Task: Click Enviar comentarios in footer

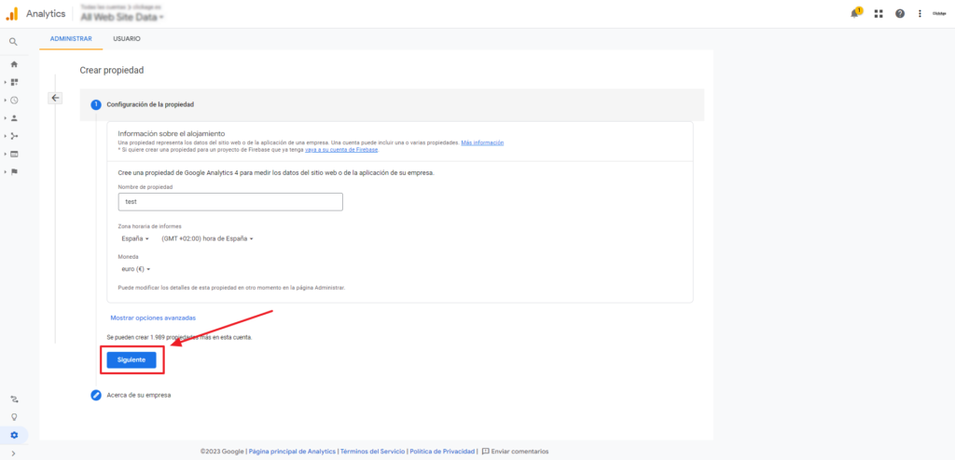Action: click(x=515, y=452)
